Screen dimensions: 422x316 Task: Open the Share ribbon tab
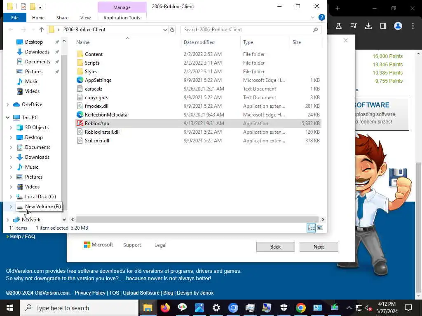pyautogui.click(x=62, y=17)
